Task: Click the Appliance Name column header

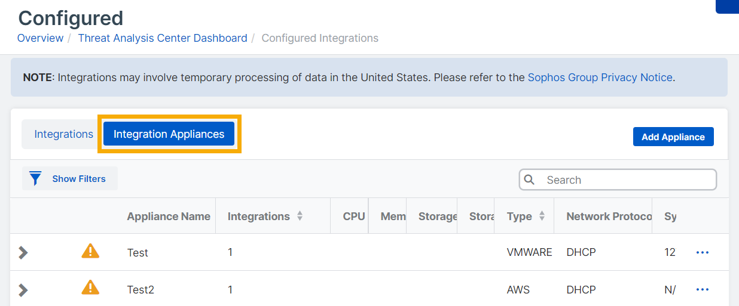Action: point(169,217)
